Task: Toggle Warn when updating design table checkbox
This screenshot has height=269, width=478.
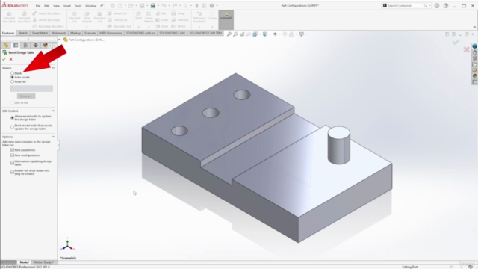Action: (12, 163)
